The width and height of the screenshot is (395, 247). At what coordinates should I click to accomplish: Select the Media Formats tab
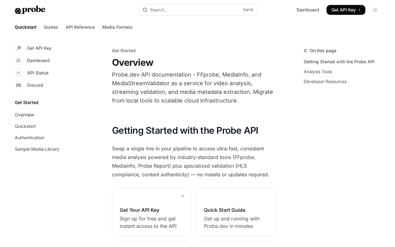[x=117, y=27]
